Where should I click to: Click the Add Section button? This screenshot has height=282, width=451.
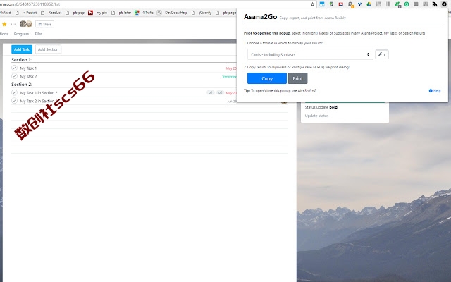(x=49, y=49)
